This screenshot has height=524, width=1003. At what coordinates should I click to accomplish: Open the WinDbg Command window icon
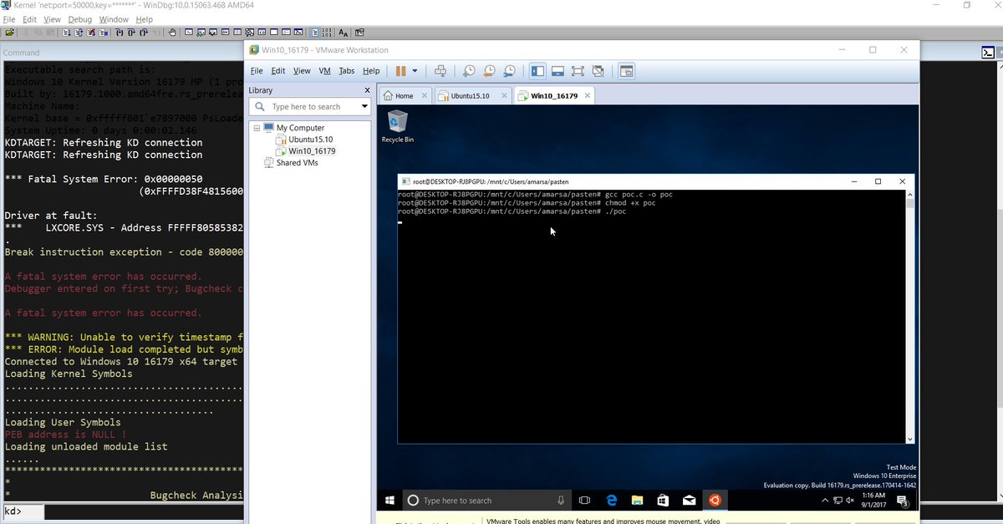click(x=189, y=33)
